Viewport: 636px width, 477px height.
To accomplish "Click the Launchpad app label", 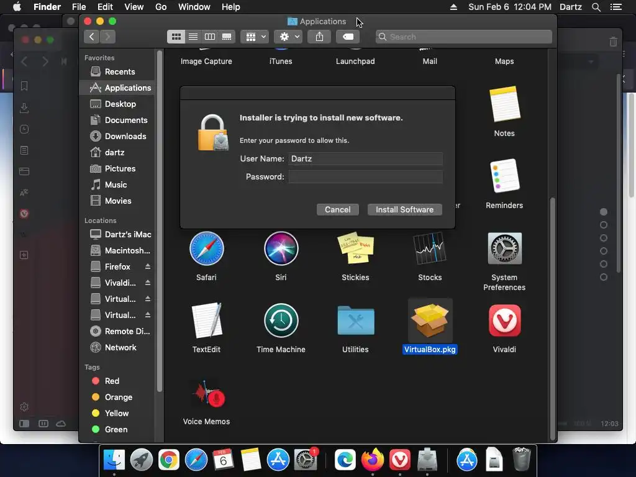I will click(x=355, y=61).
